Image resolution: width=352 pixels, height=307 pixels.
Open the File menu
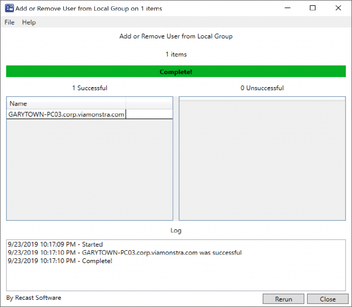click(9, 22)
